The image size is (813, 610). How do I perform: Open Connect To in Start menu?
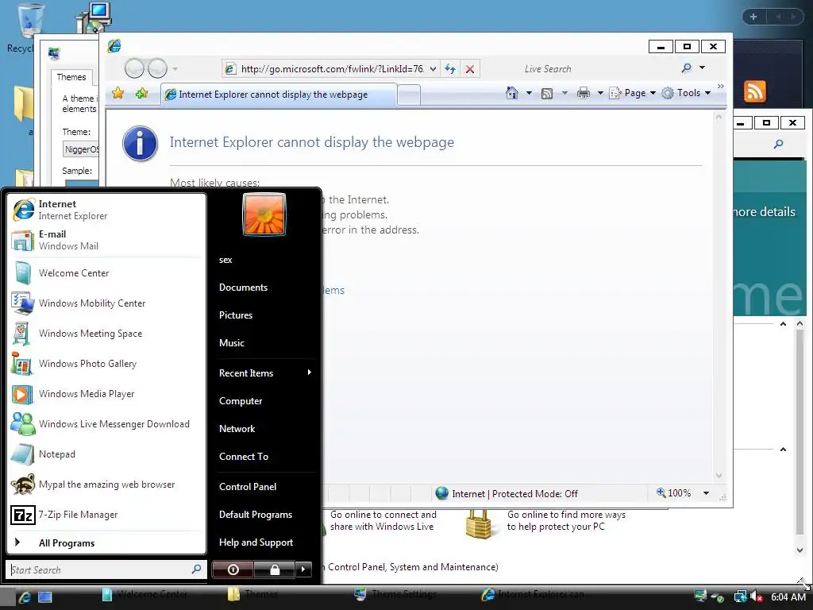pyautogui.click(x=264, y=457)
